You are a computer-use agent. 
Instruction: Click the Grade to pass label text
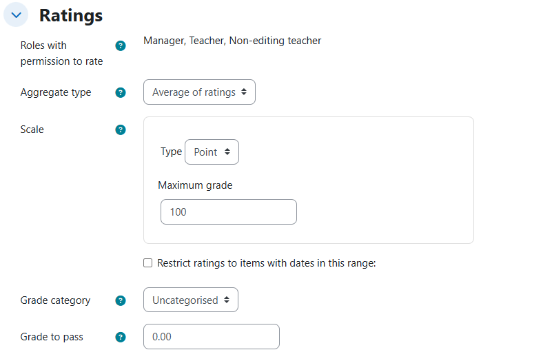tap(52, 337)
